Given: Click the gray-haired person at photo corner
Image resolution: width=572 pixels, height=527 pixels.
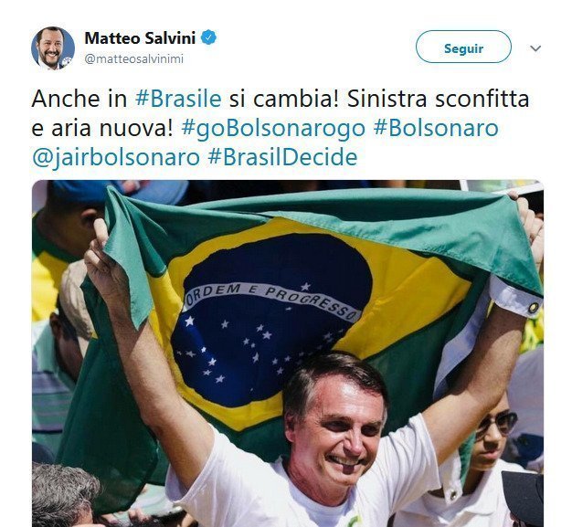Looking at the screenshot, I should click(64, 494).
